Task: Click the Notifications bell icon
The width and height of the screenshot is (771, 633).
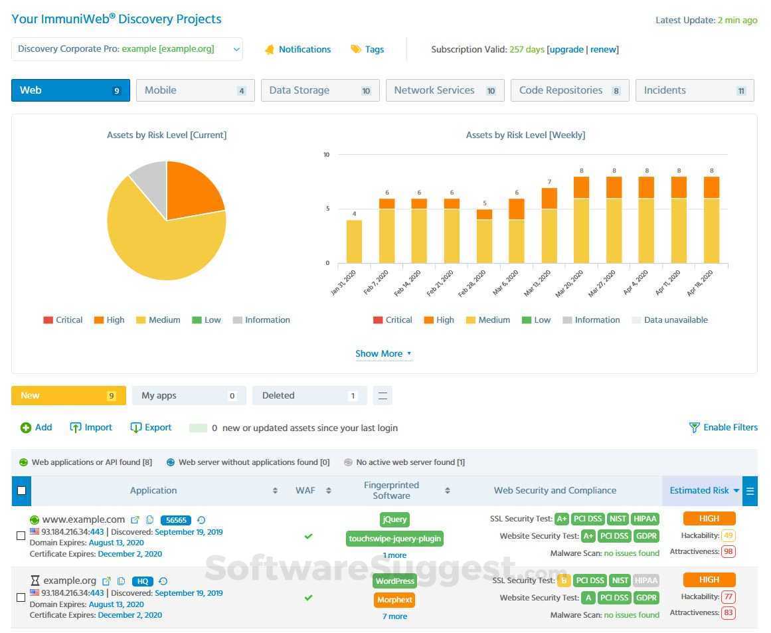Action: click(270, 50)
